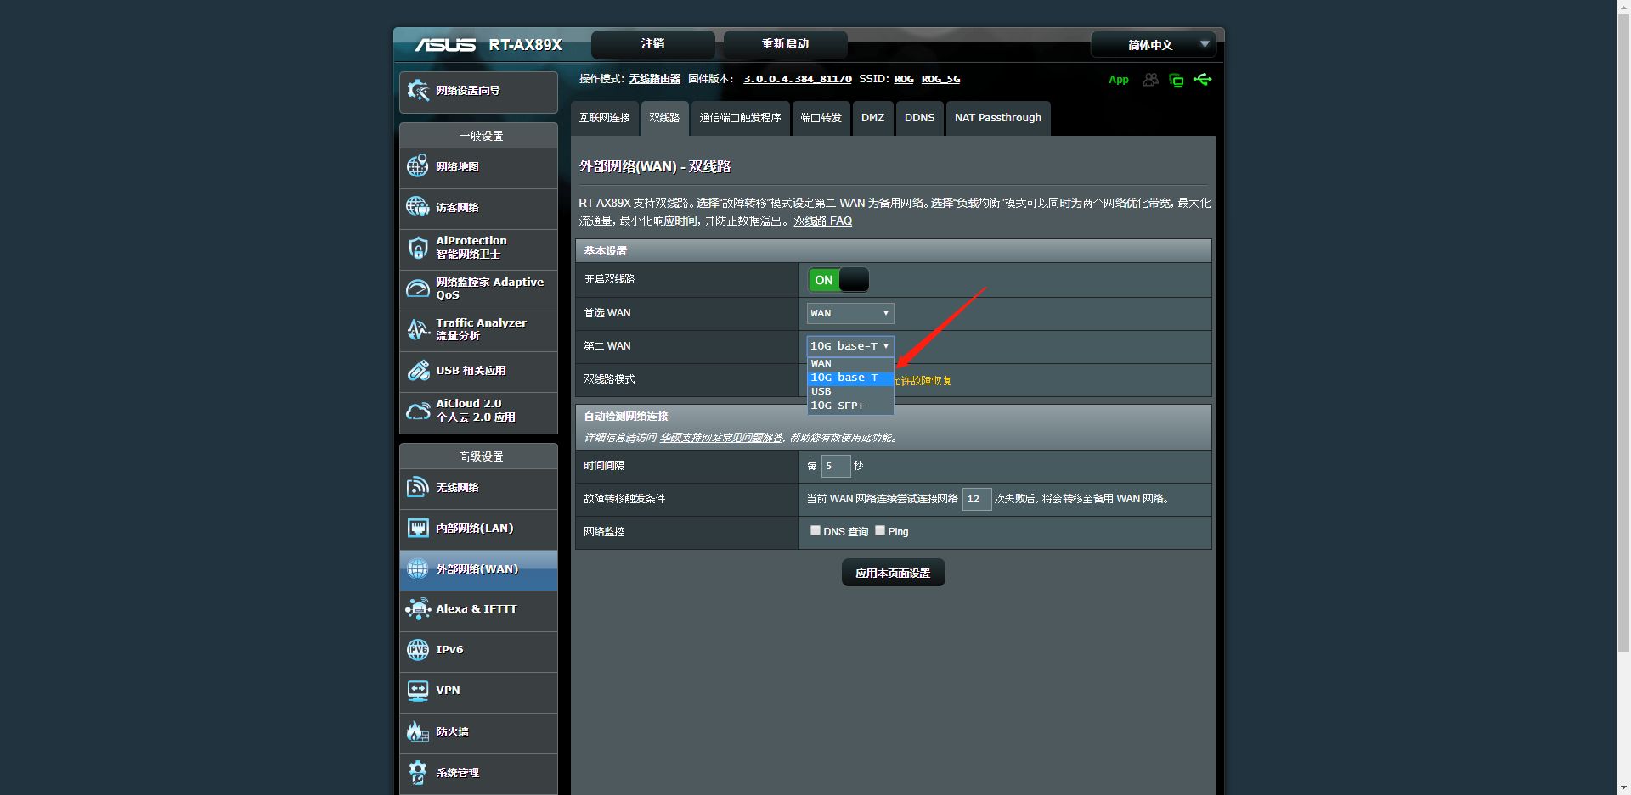Screen dimensions: 1631x795
Task: Choose USB option in dropdown list
Action: [849, 391]
